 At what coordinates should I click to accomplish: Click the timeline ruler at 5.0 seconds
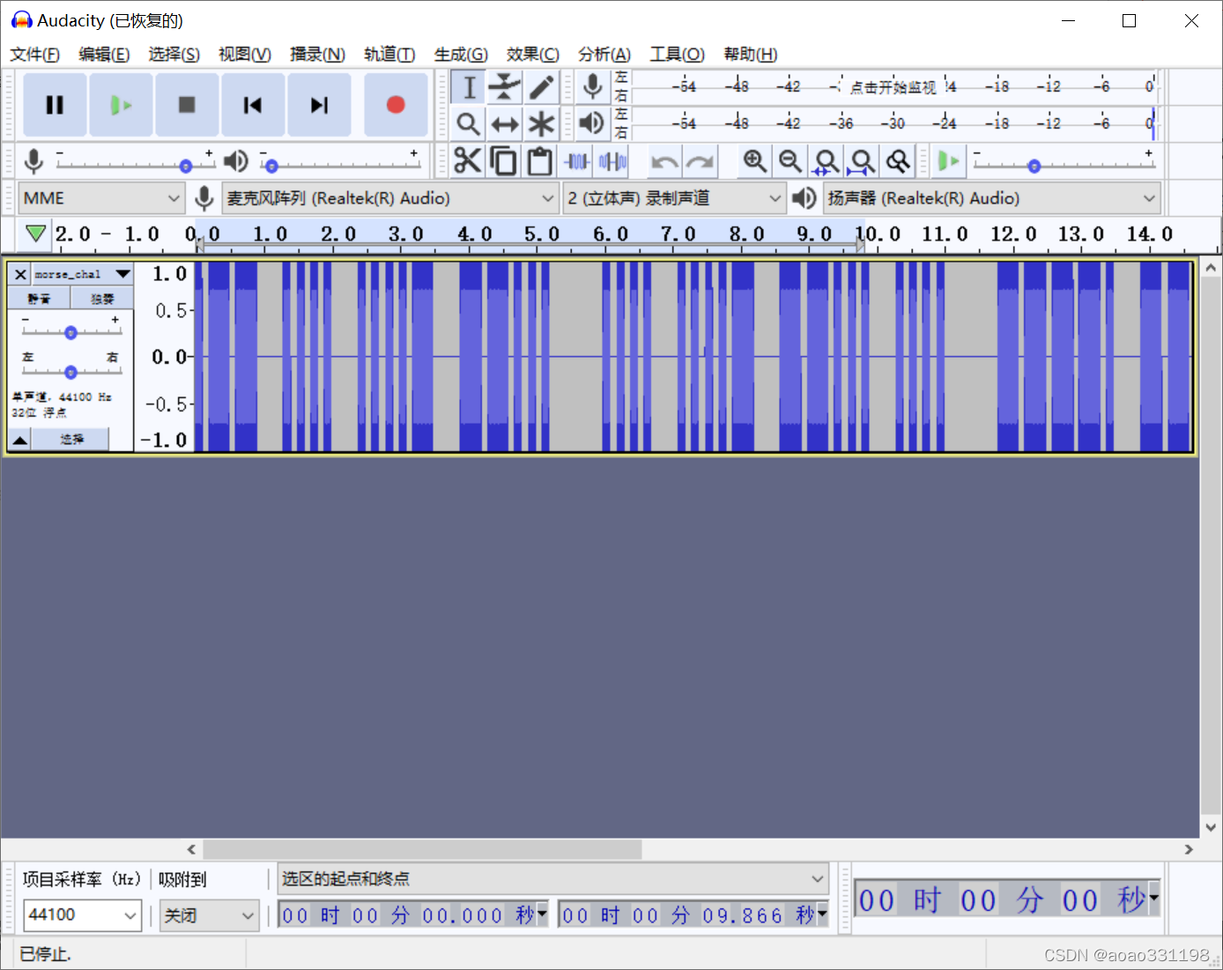(x=542, y=234)
